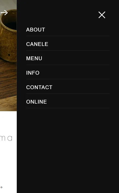Navigate to the CONTACT page
Viewport: 119px width, 193px height.
pyautogui.click(x=39, y=87)
